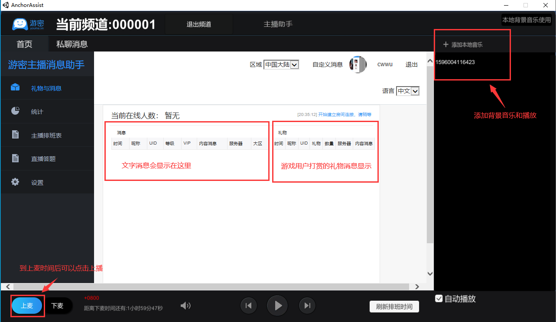Click the 数量 column header in 礼物 table
Screen dimensions: 556x322
[329, 143]
